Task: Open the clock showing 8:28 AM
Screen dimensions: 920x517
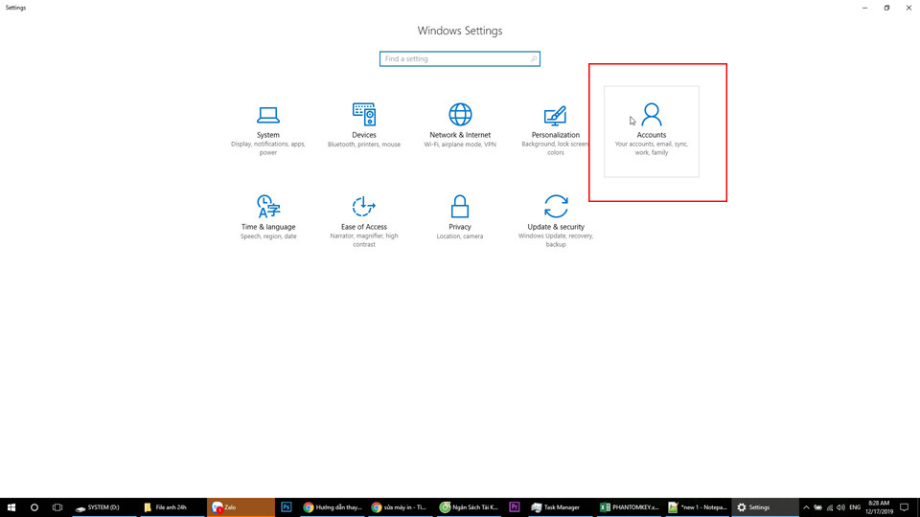Action: tap(879, 507)
